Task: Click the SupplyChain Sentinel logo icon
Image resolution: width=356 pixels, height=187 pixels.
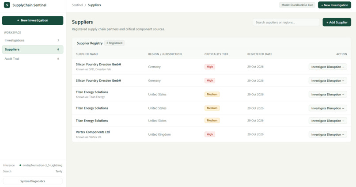Action: click(7, 5)
